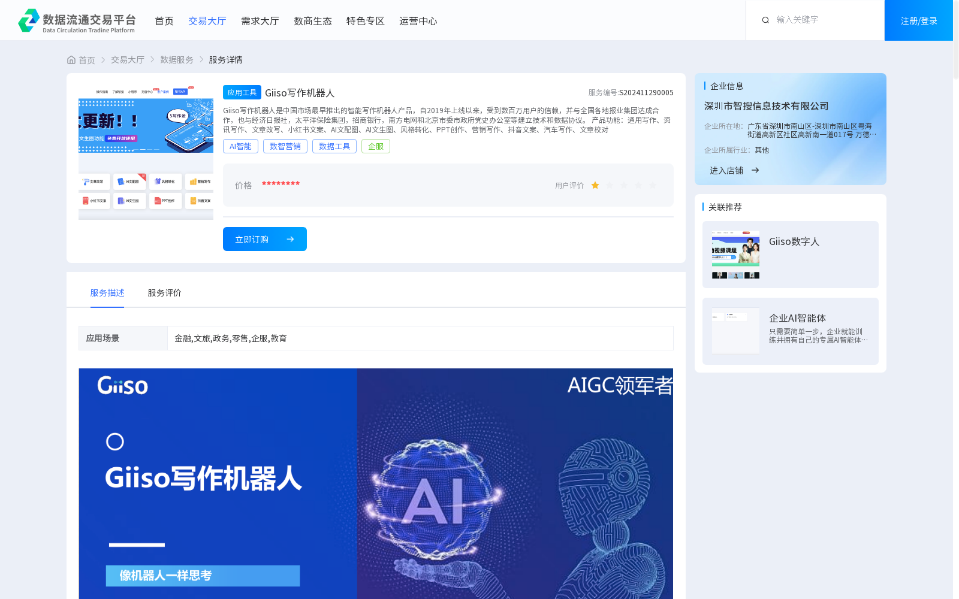Click Giiso数字人 recommendation title
Screen dimensions: 959x599
(x=794, y=241)
